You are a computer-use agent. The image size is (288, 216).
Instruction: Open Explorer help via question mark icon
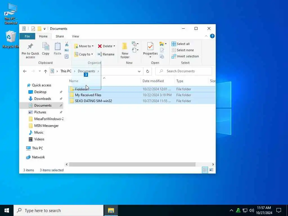tap(212, 36)
